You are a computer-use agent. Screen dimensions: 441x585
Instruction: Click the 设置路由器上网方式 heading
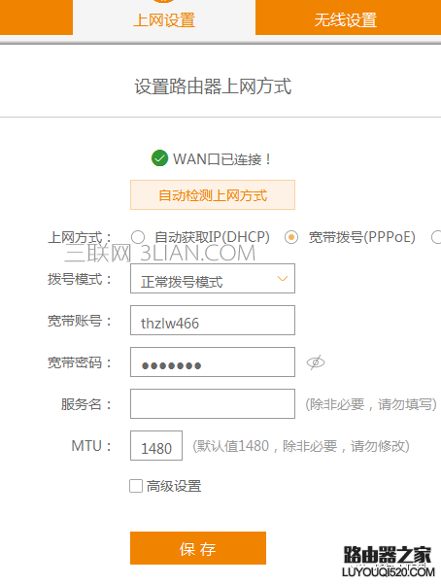(213, 86)
